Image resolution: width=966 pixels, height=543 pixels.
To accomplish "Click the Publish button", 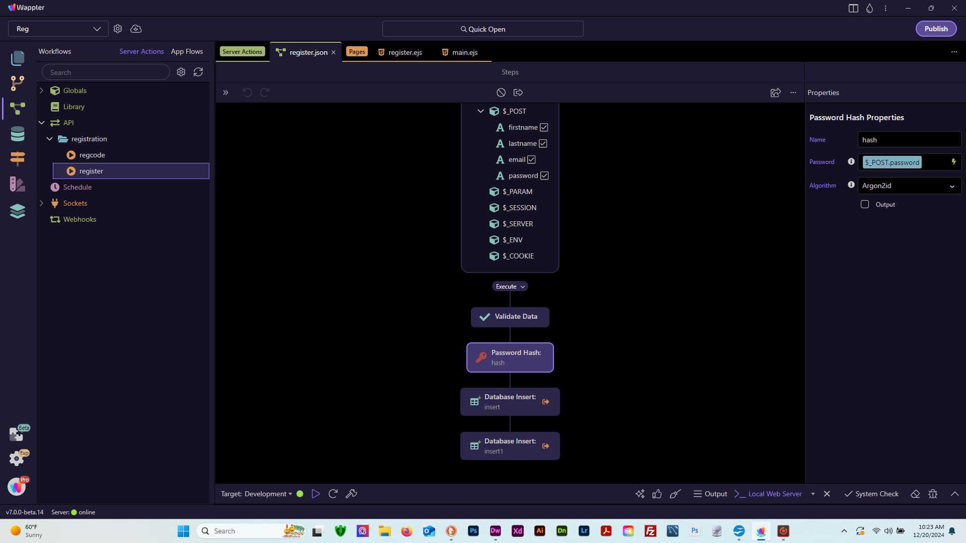I will click(x=936, y=29).
